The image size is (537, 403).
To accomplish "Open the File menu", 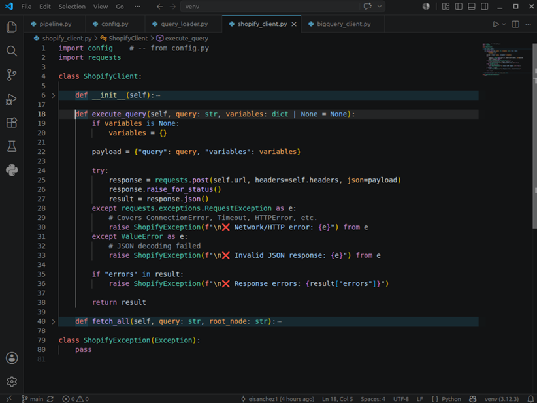I will point(26,7).
